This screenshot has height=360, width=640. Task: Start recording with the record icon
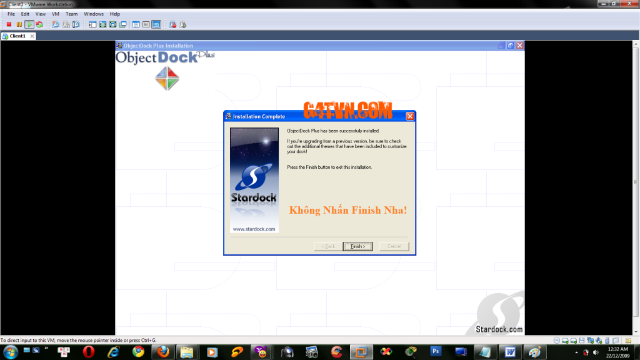172,24
